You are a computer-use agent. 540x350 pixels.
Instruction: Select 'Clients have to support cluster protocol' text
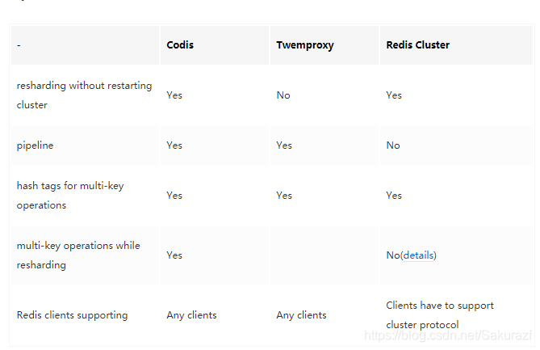pyautogui.click(x=440, y=315)
